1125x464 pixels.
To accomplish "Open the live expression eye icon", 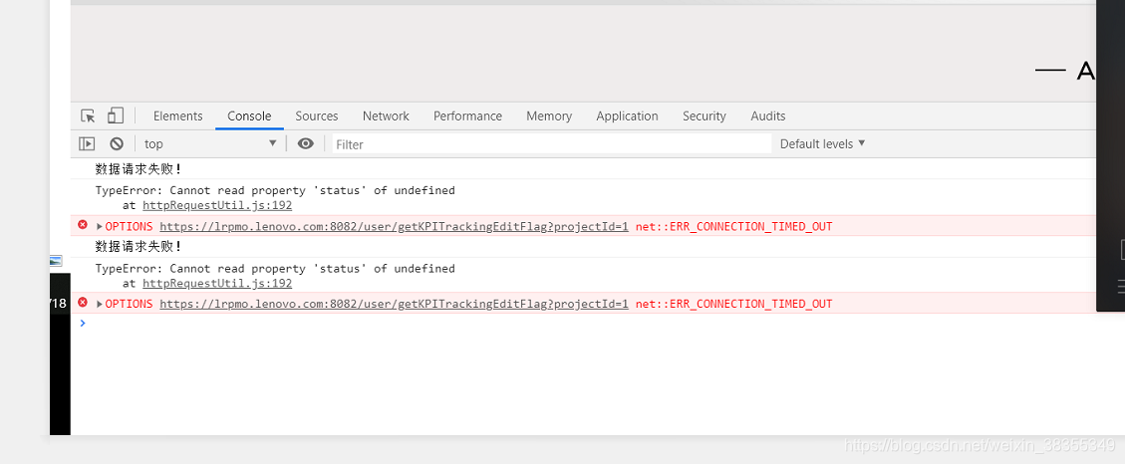I will 306,143.
